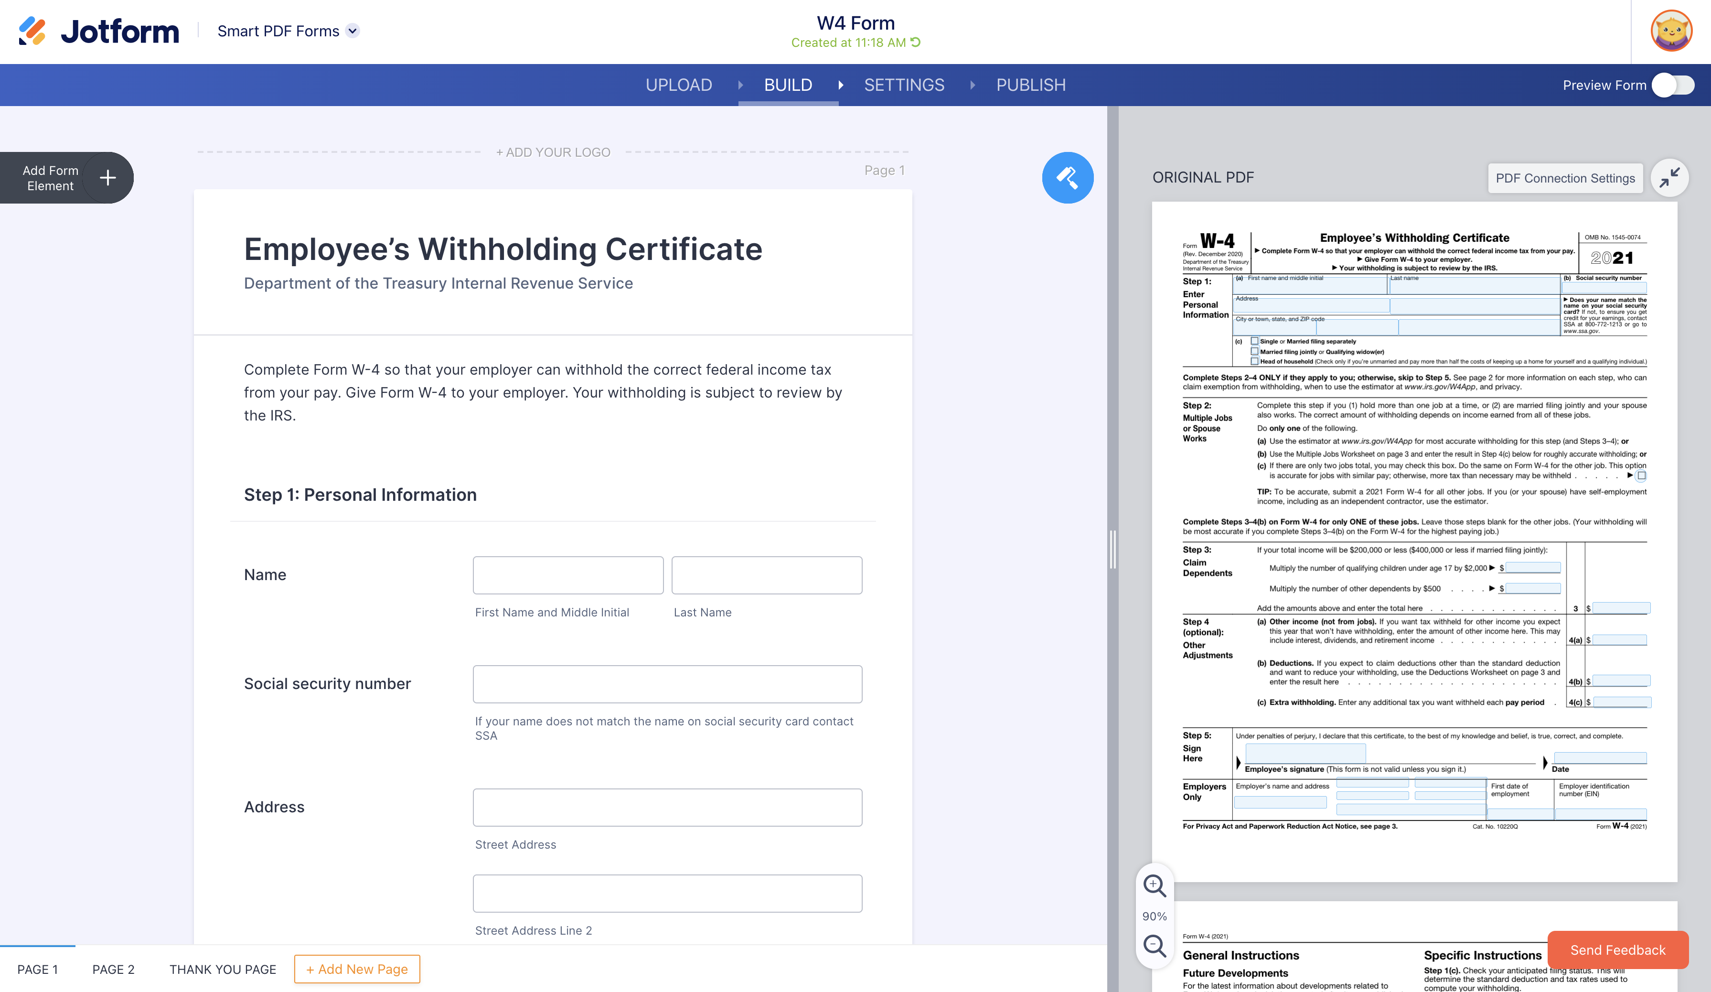The image size is (1711, 992).
Task: Check Single or Married filing separately box
Action: 1255,342
